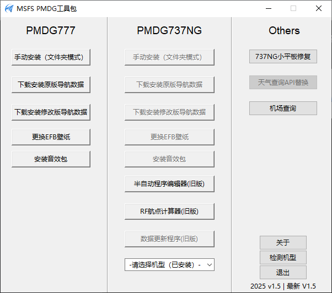This screenshot has height=293, width=332.
Task: Minimize the MSFS PMDG工具包 window
Action: [269, 8]
